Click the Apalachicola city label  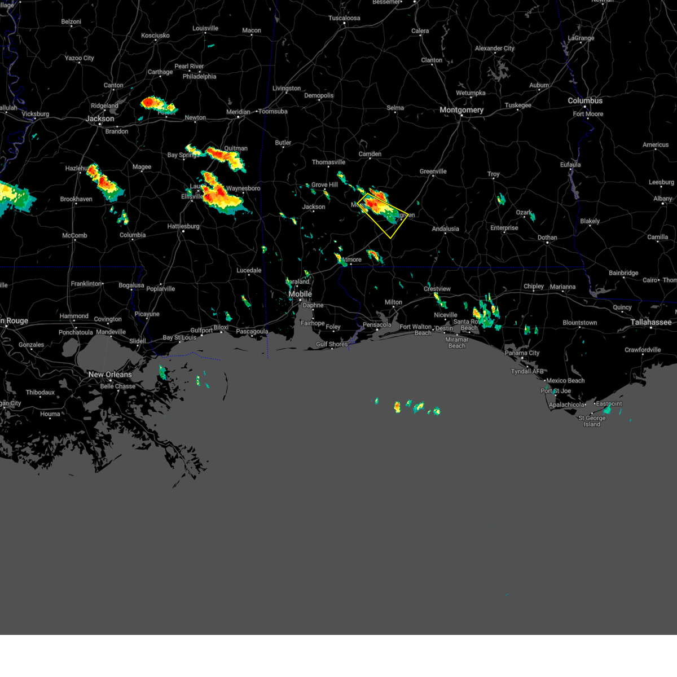567,405
